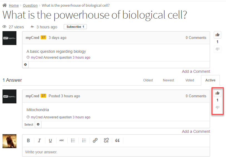This screenshot has width=226, height=157.
Task: Open the Home breadcrumb link
Action: click(14, 5)
